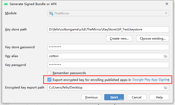The height and width of the screenshot is (105, 175).
Task: Click the Android icon in the title bar
Action: [6, 4]
